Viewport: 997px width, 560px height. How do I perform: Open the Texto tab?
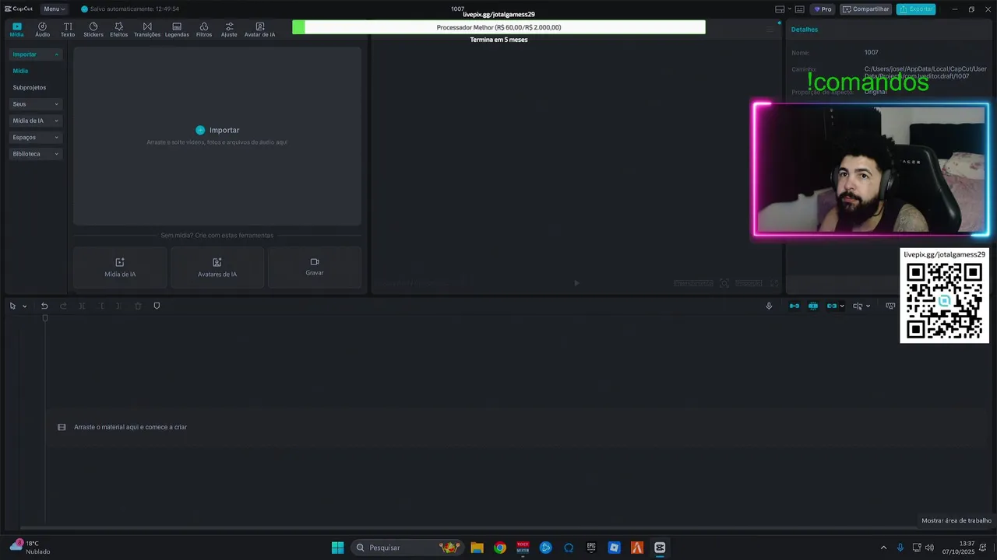point(68,30)
